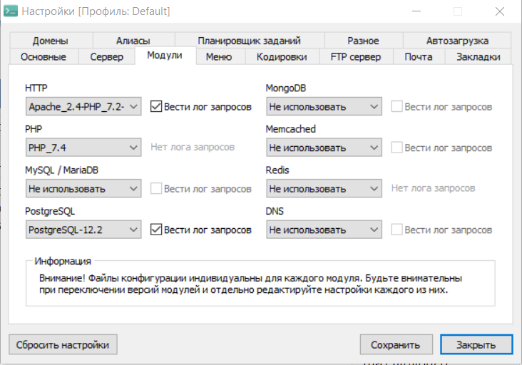Switch to the Автозагрузка tab
This screenshot has height=365, width=522.
tap(457, 41)
